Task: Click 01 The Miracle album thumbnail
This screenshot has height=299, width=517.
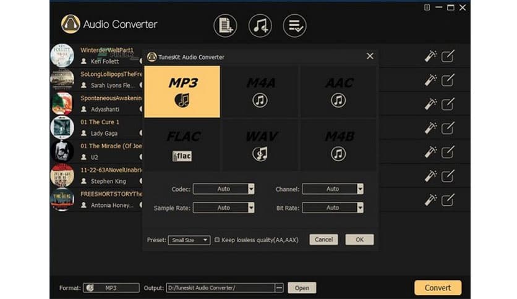Action: (62, 151)
